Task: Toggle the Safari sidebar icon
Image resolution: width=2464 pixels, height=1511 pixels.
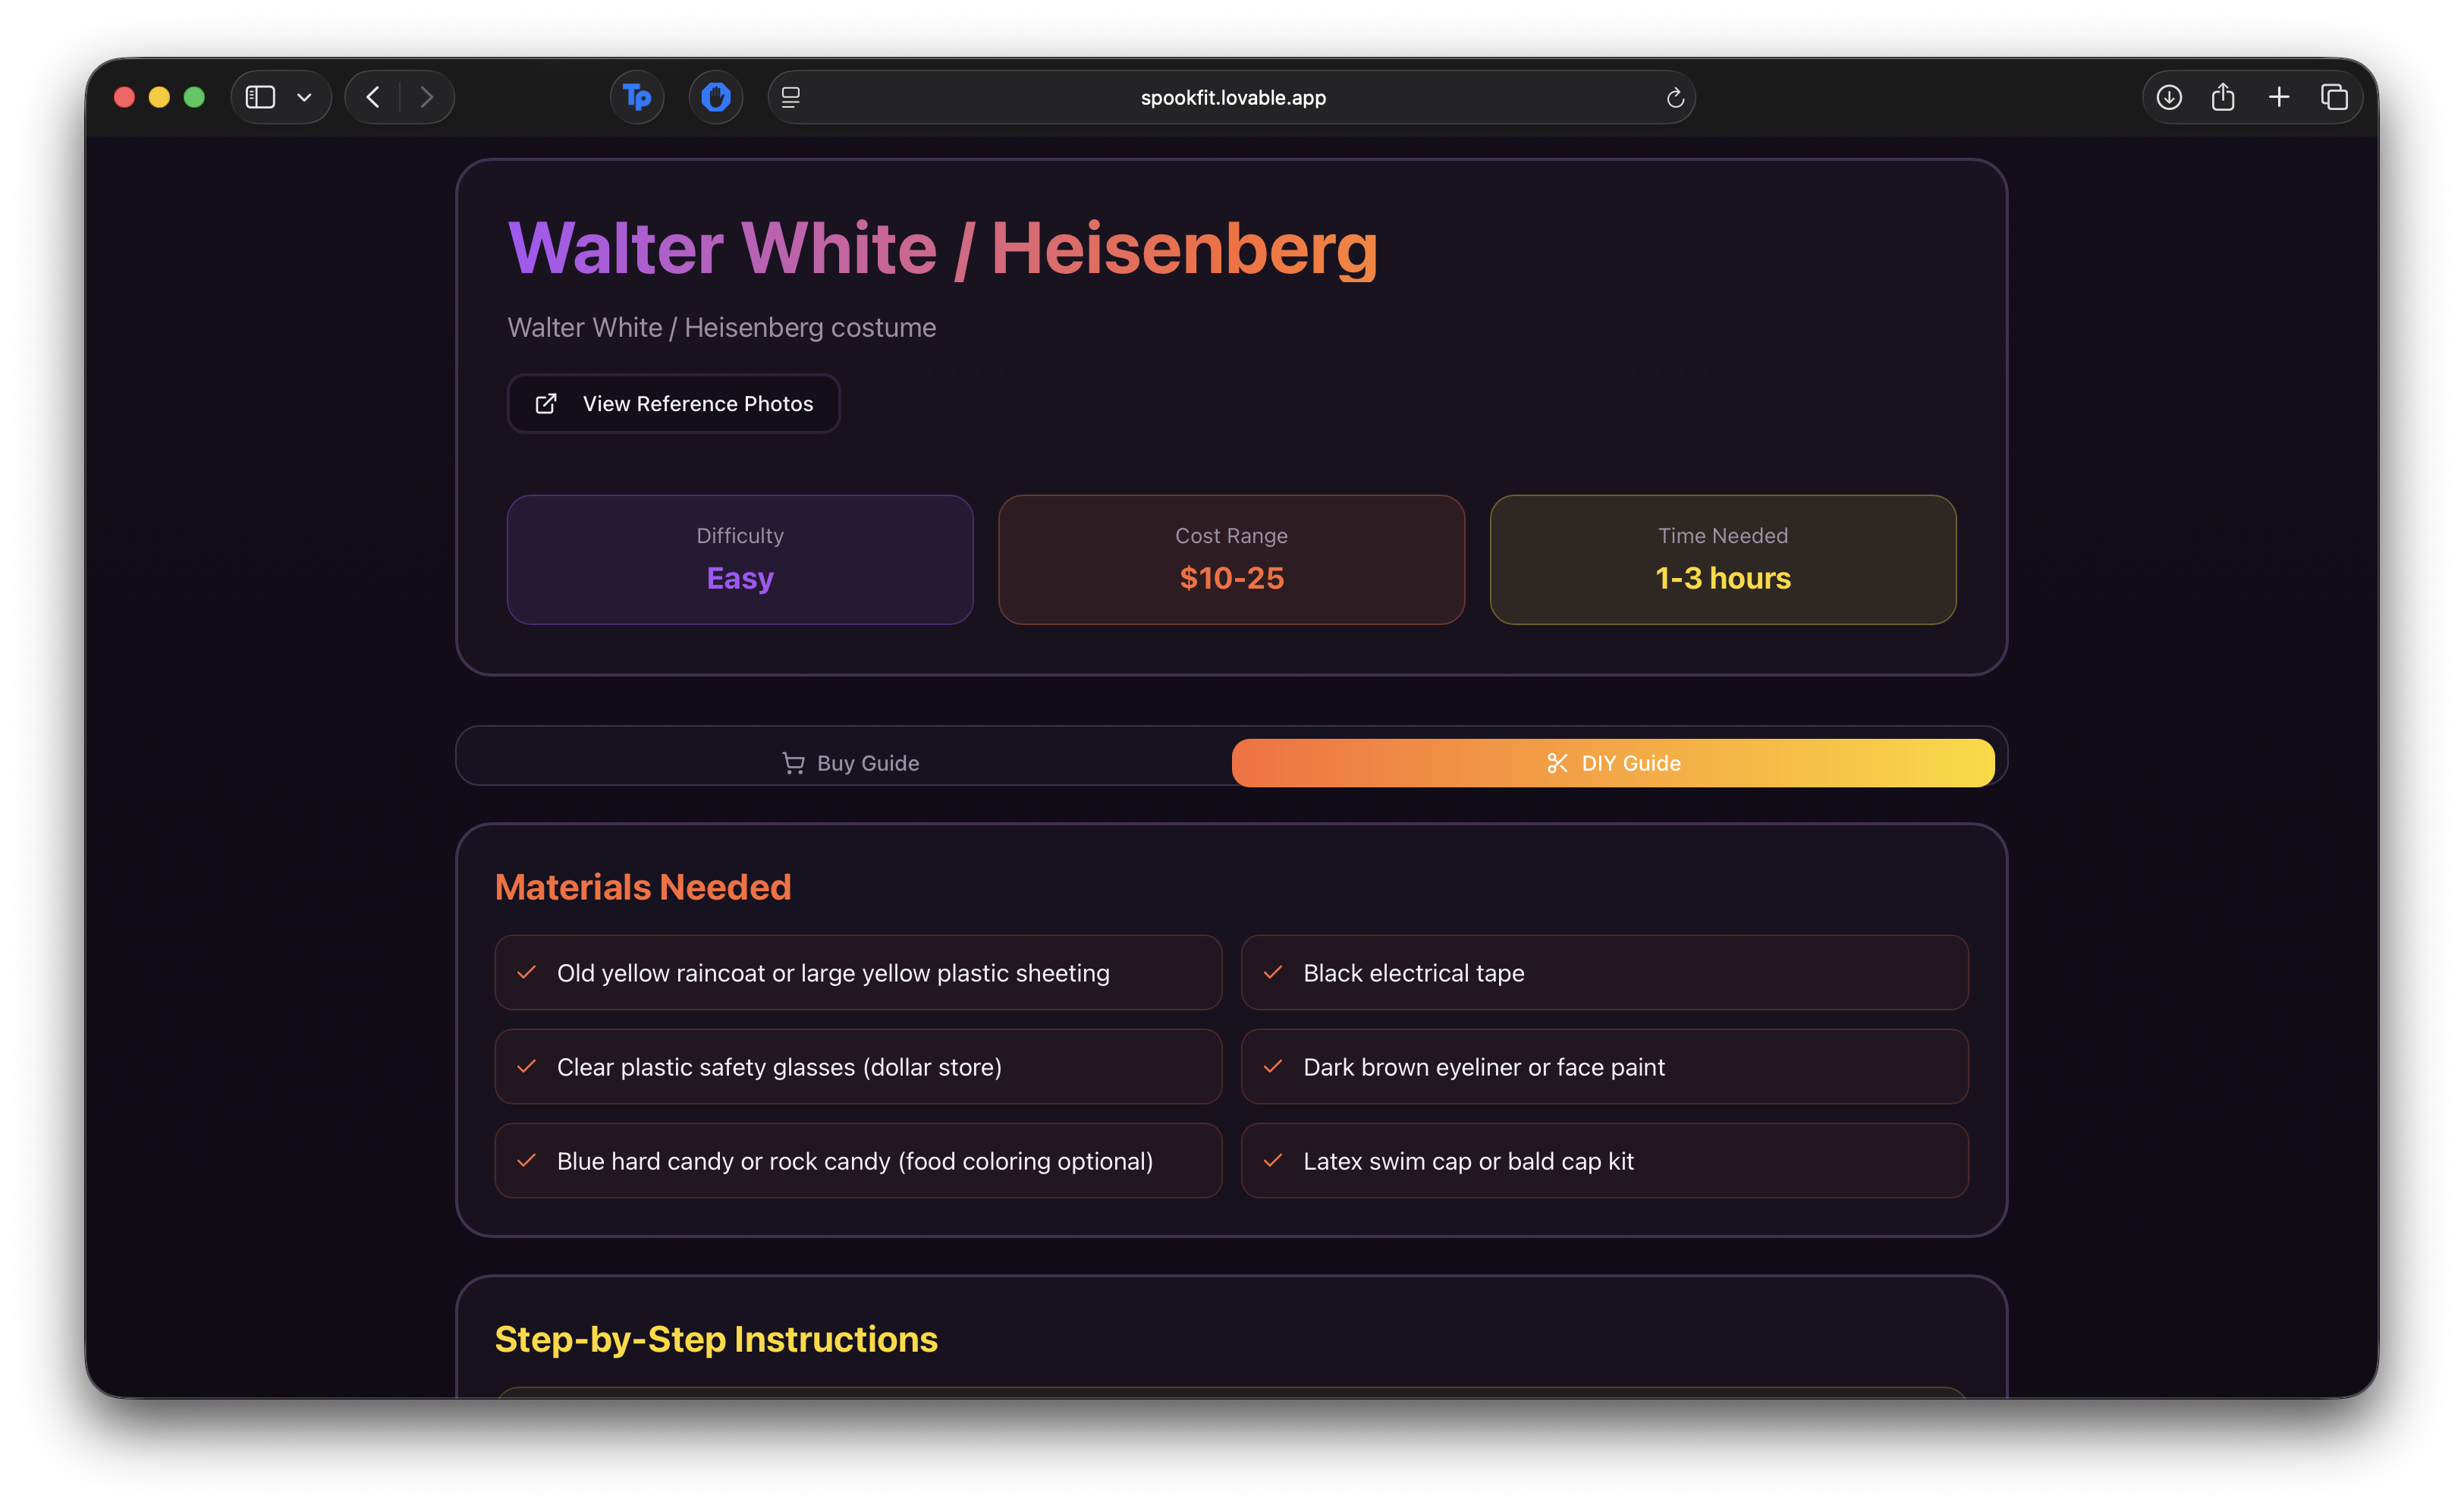Action: coord(260,97)
